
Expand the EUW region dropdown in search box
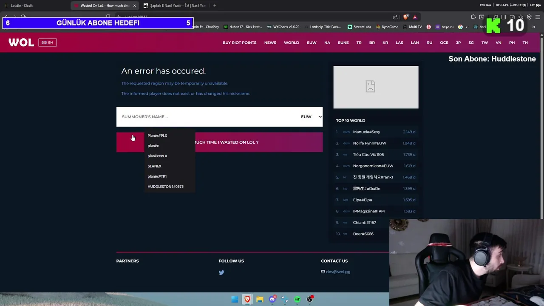(311, 116)
